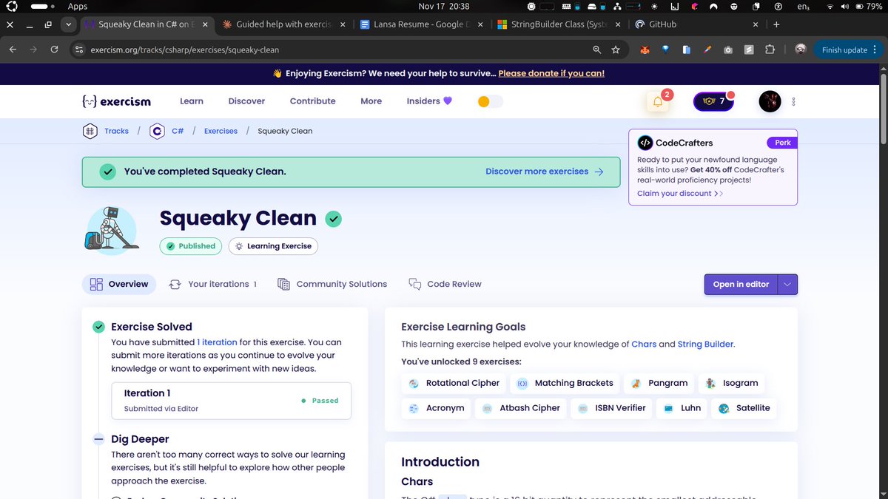888x499 pixels.
Task: Toggle the site dark mode switch
Action: (489, 101)
